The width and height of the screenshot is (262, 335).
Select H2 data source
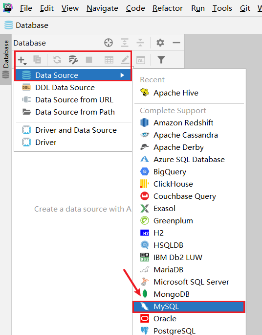[189, 233]
